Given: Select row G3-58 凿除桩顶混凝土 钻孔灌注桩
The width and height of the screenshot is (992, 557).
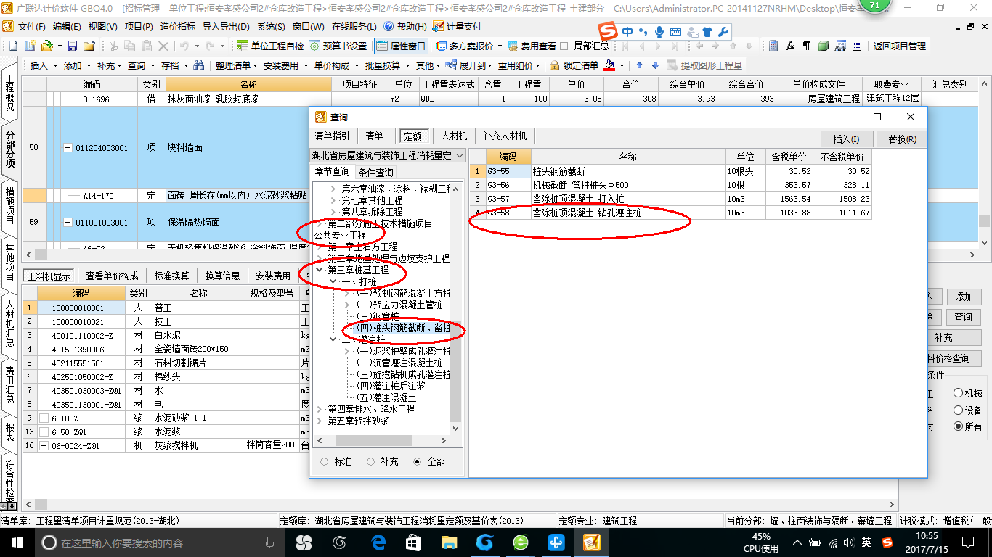Looking at the screenshot, I should coord(670,213).
